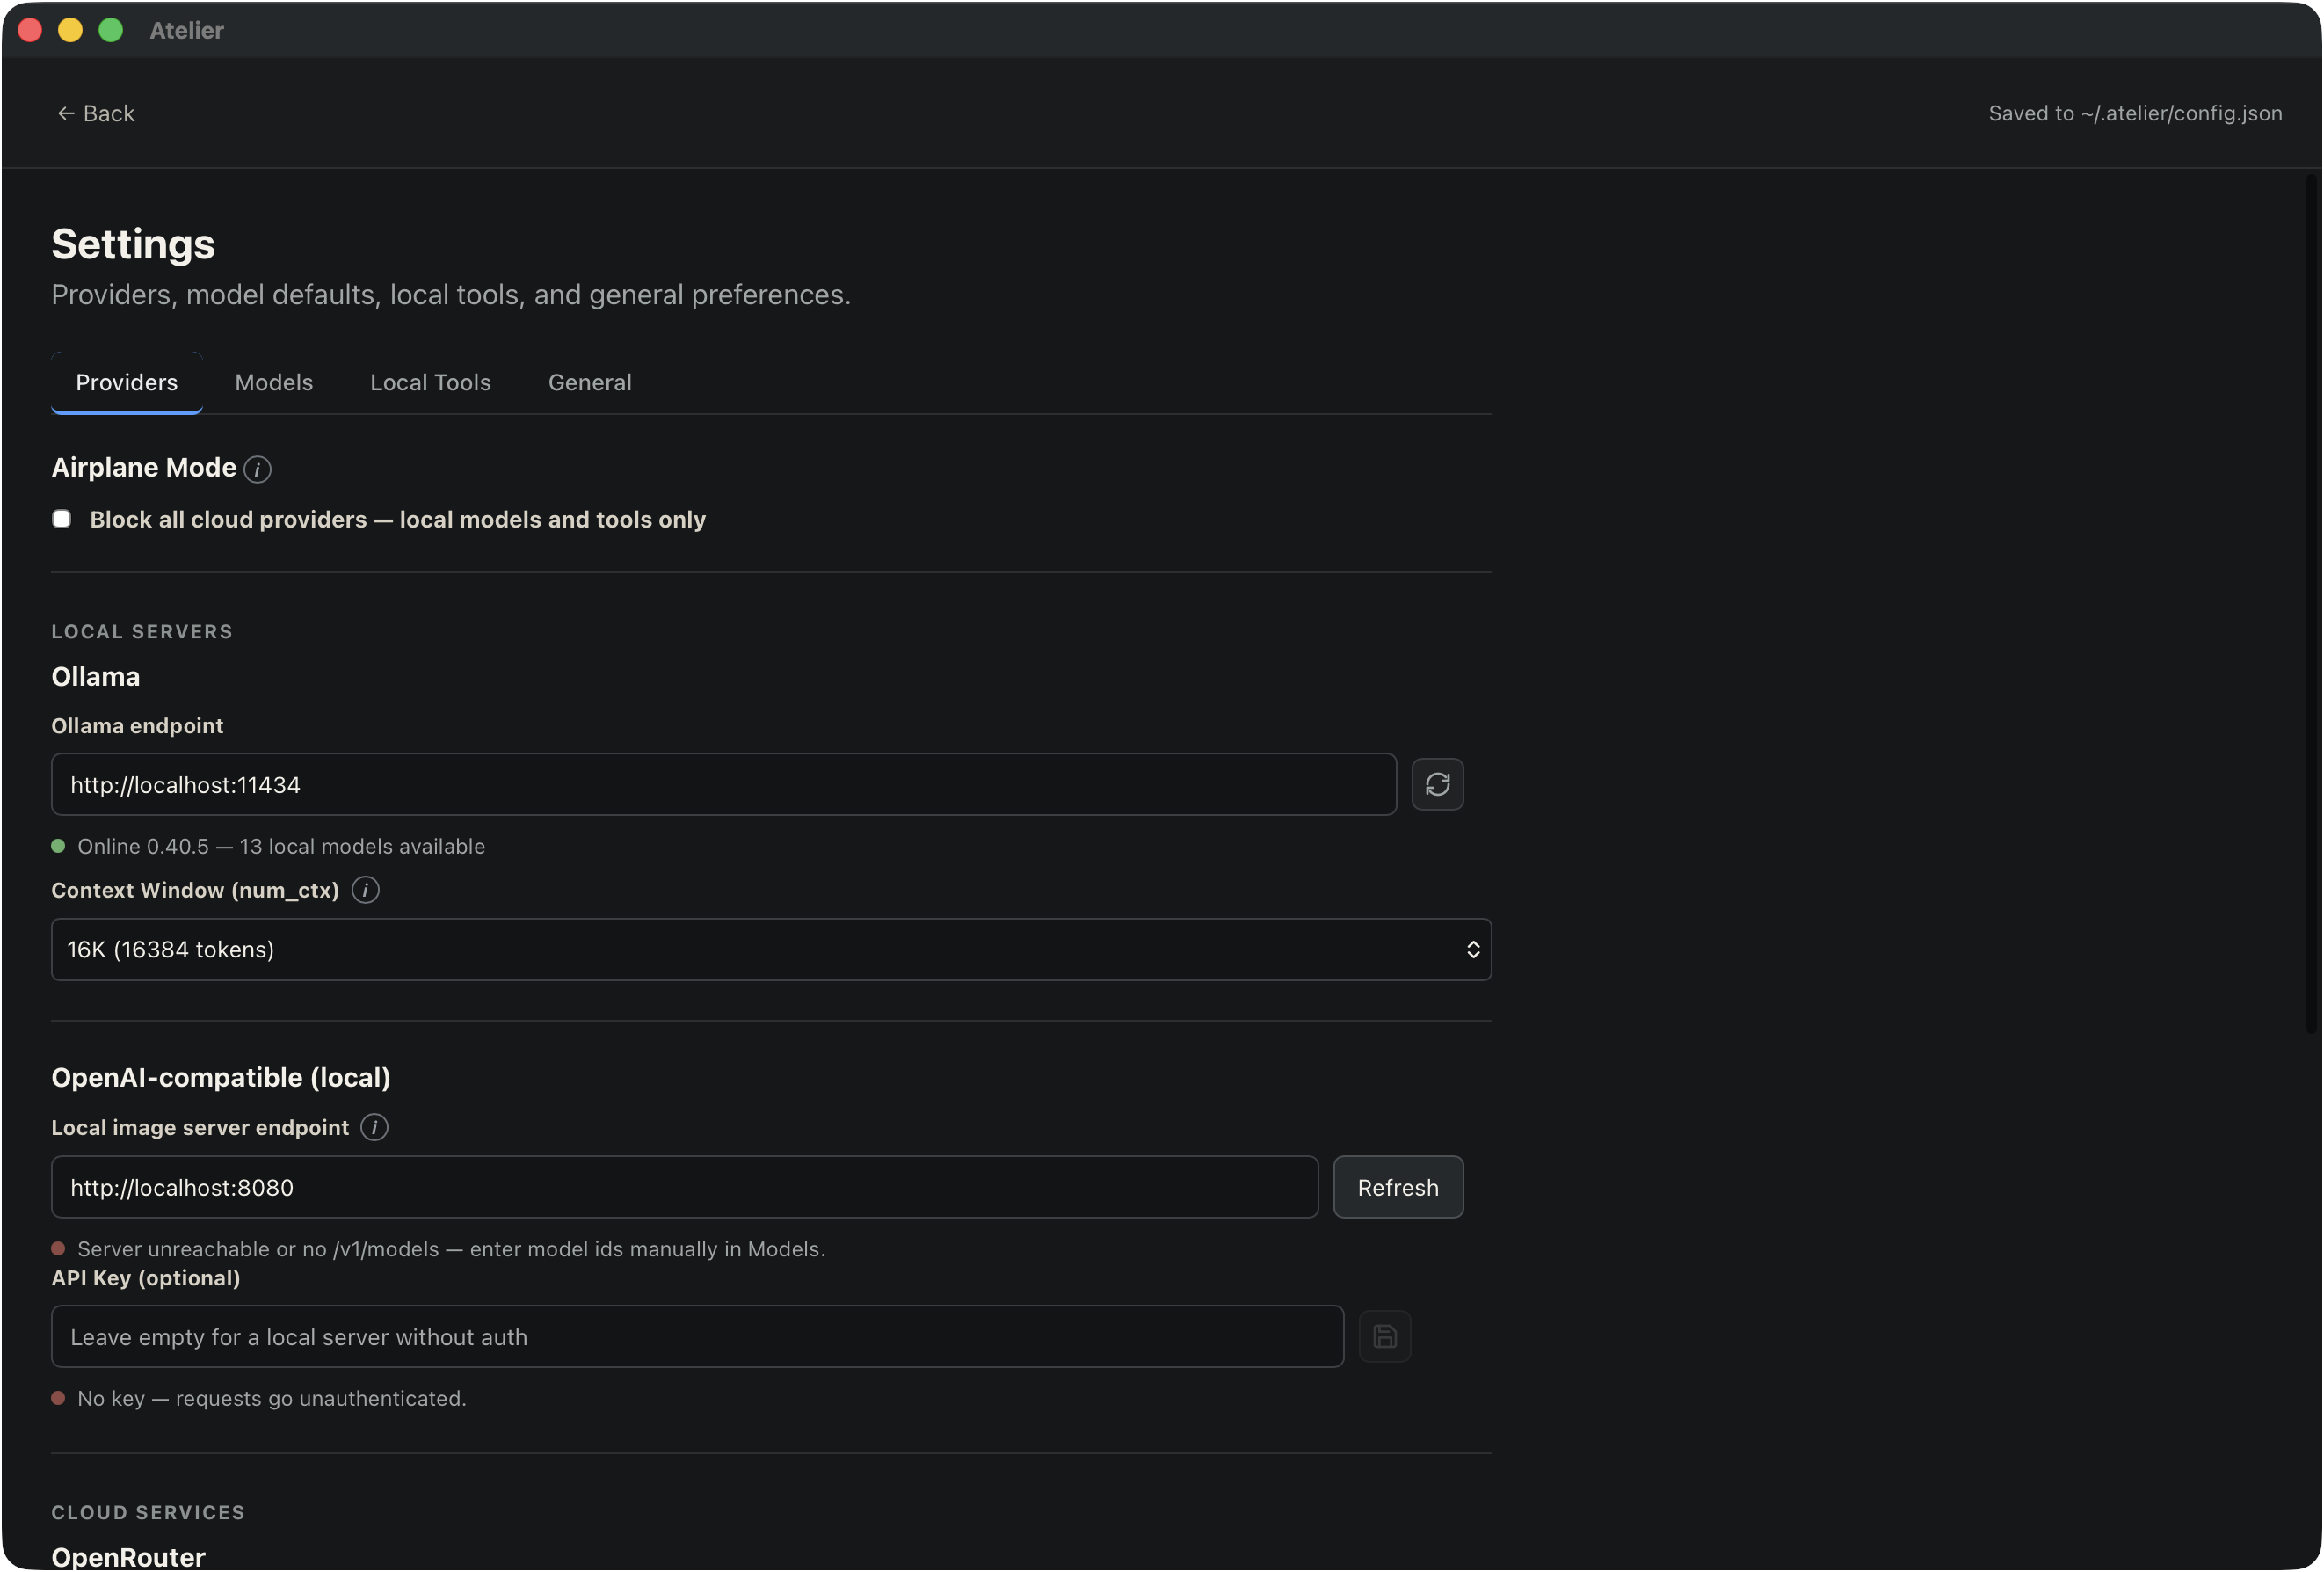Switch to the Providers tab
Viewport: 2324px width, 1572px height.
[x=127, y=383]
